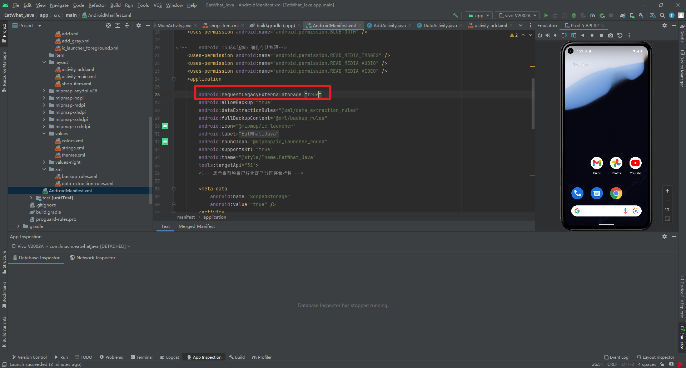This screenshot has height=368, width=686.
Task: Open the profiler gauge icon in toolbar
Action: coord(592,15)
